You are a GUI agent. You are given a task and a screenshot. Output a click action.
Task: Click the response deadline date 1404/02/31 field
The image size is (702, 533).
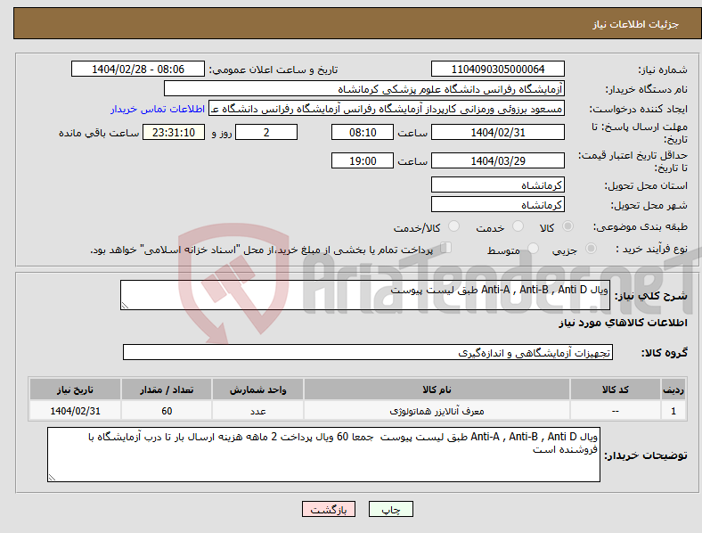tap(497, 132)
